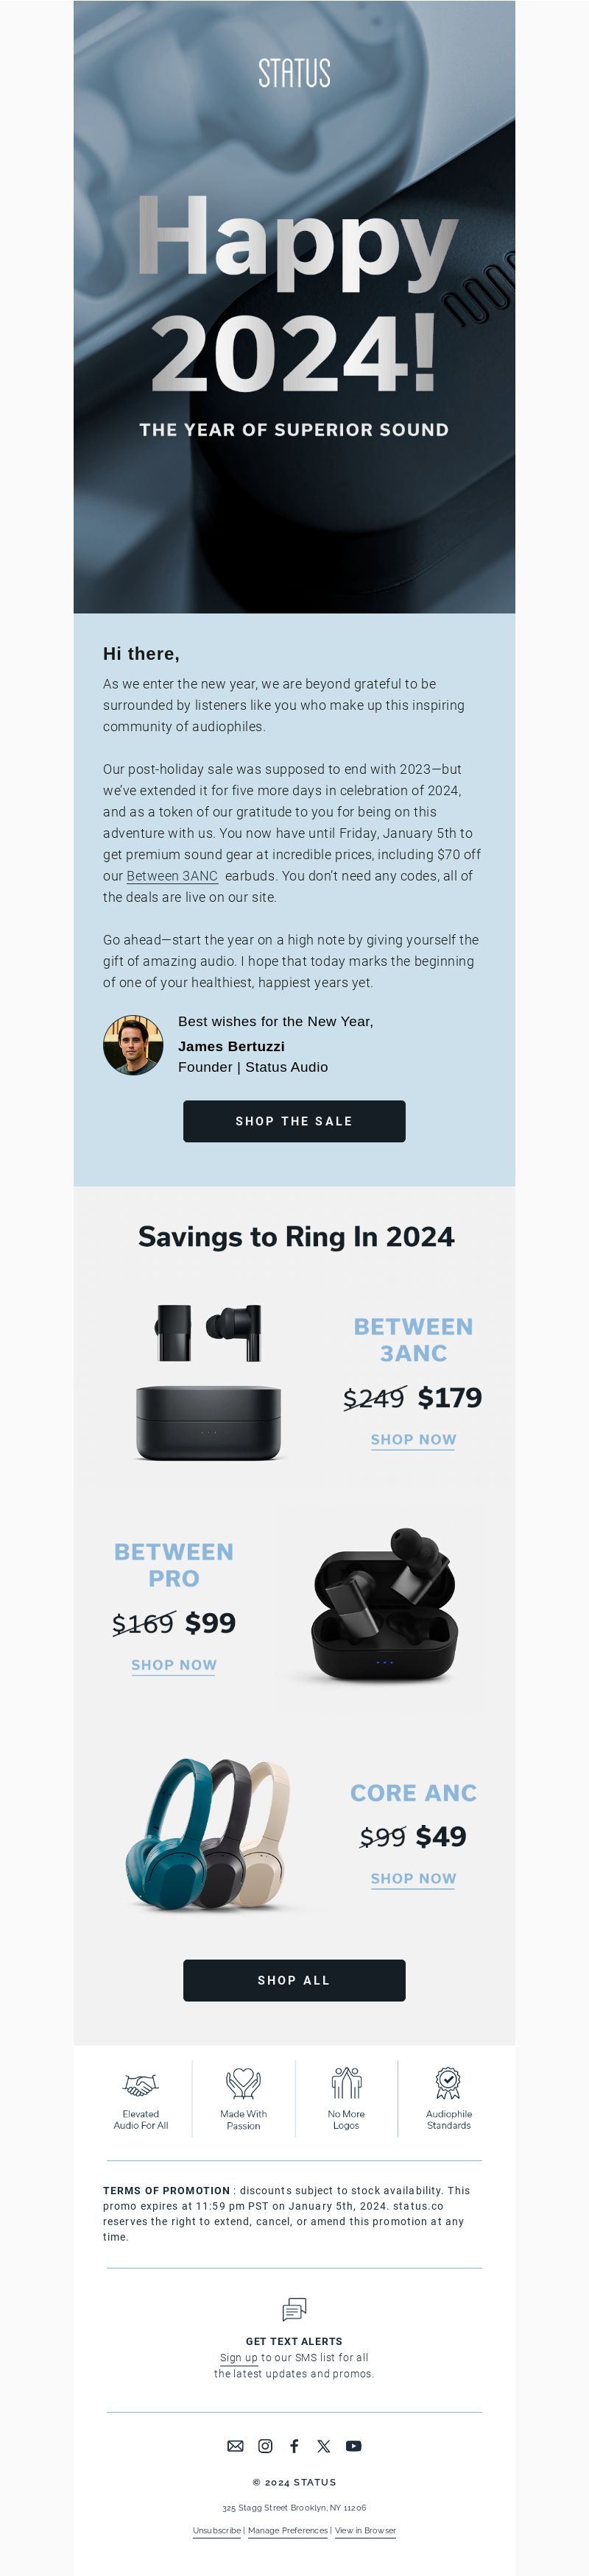
Task: Click the Sign up SMS link
Action: tap(239, 2358)
